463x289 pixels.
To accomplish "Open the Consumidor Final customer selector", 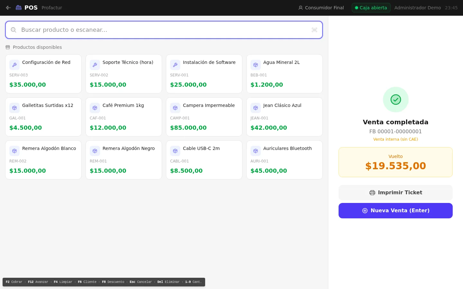I will (x=321, y=8).
